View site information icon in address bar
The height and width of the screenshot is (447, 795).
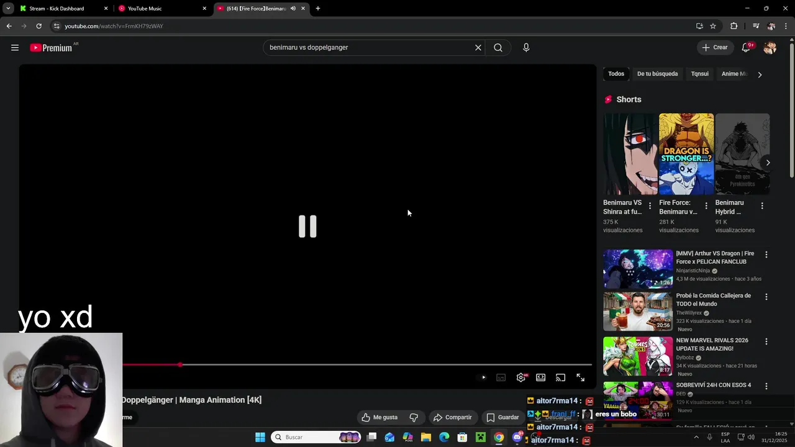coord(57,26)
